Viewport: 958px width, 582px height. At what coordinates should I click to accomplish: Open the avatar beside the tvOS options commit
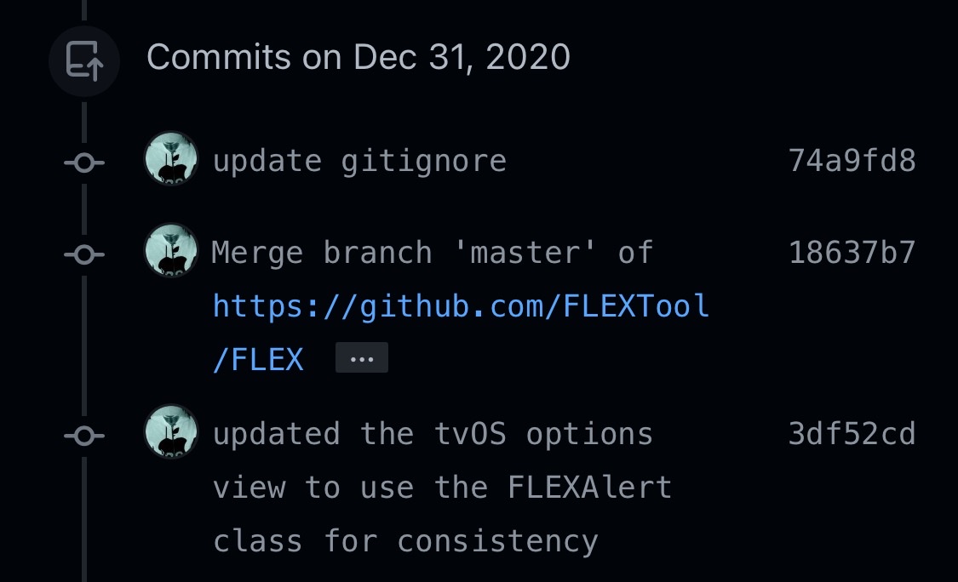pos(170,433)
